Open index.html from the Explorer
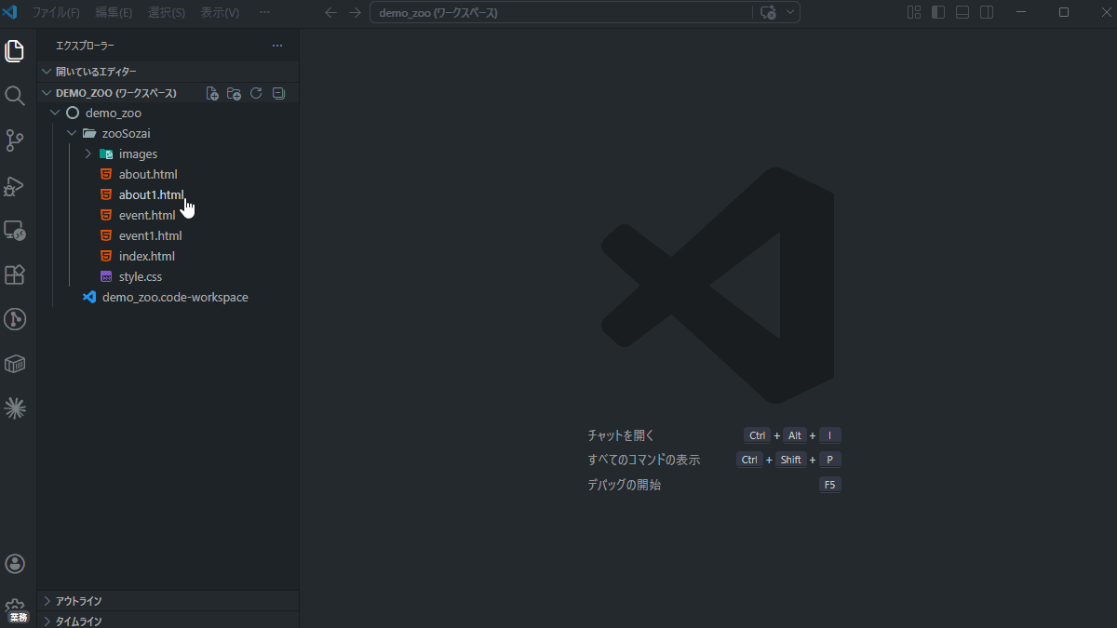 [147, 255]
